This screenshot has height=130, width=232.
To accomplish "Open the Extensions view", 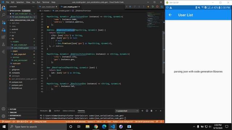I will 3,37.
